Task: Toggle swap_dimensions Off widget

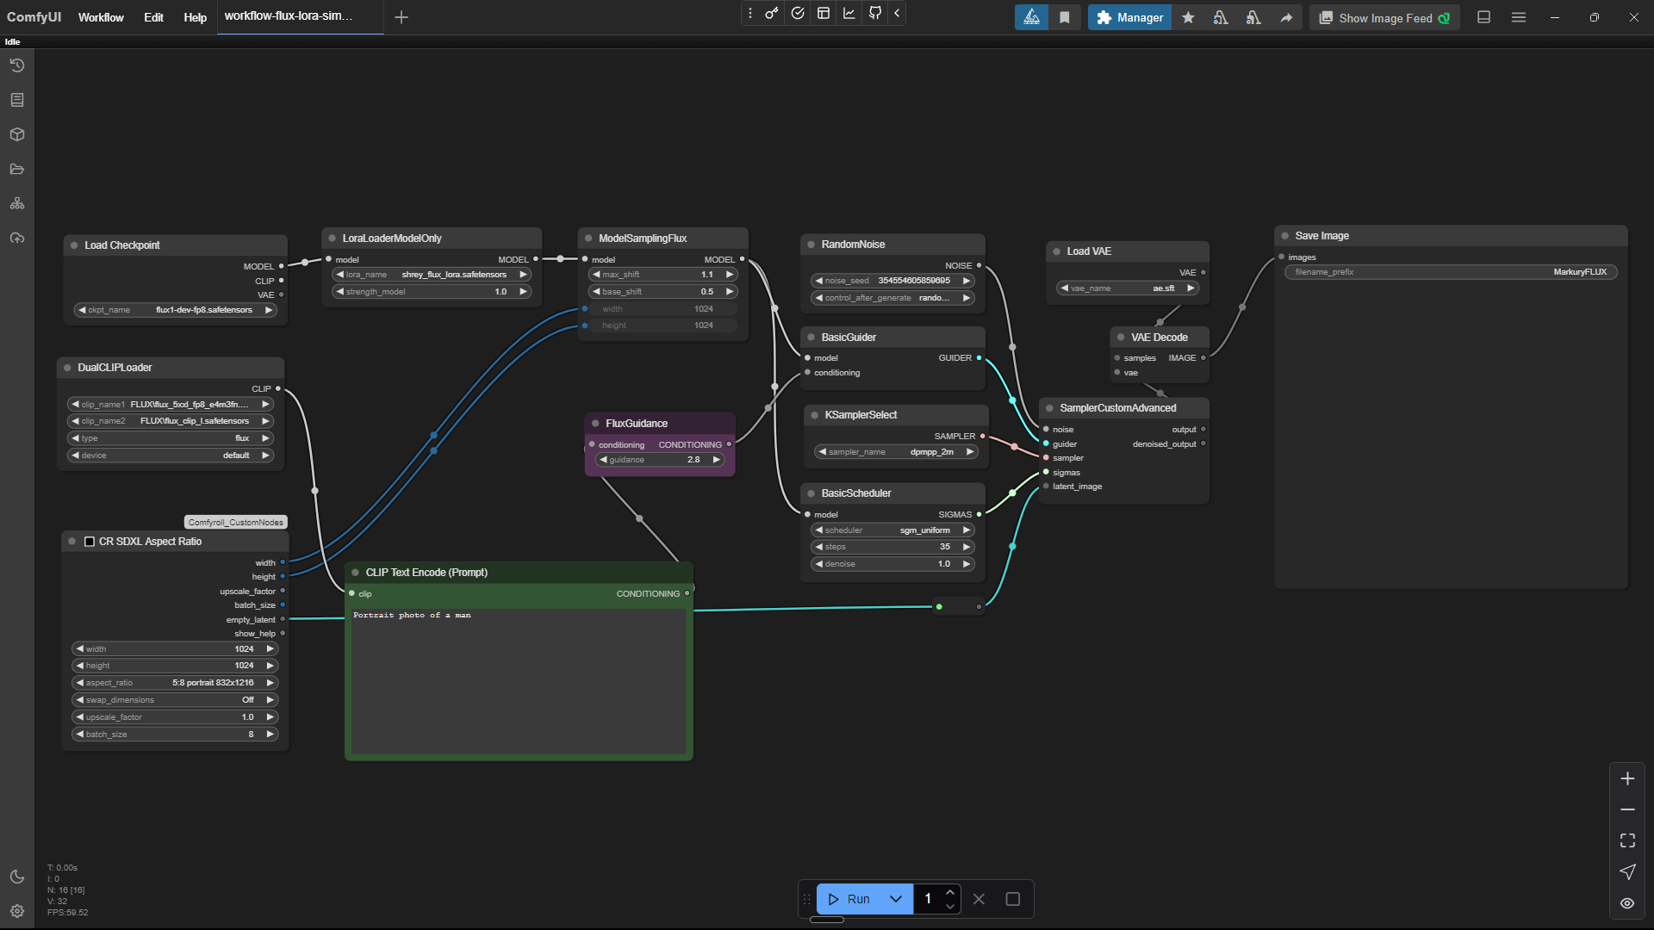Action: (x=174, y=700)
